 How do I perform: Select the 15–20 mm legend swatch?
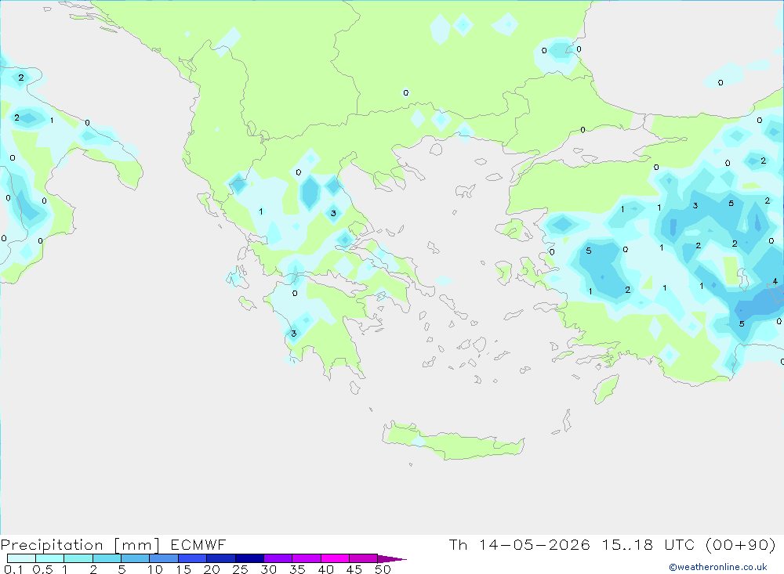192,558
